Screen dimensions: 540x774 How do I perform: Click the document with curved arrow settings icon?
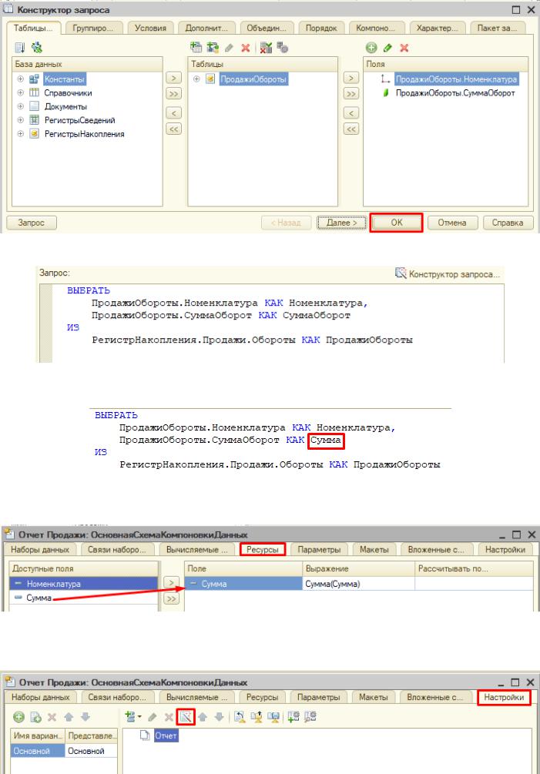pos(240,717)
